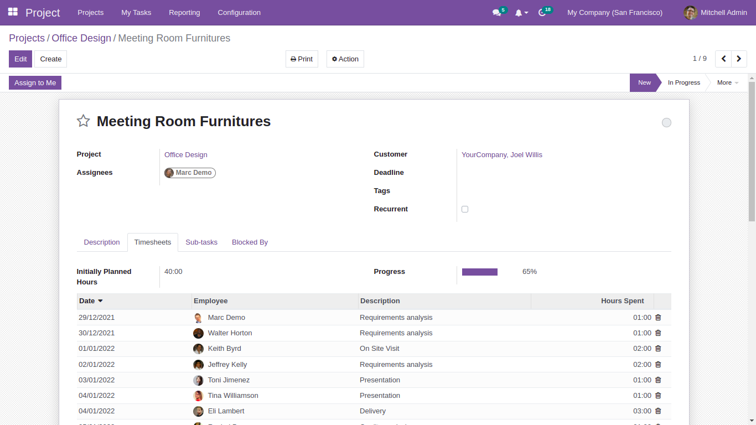Open the messages conversation icon
The width and height of the screenshot is (756, 425).
point(496,12)
